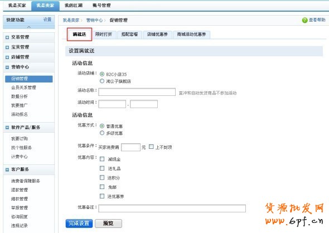
Task: Tick the 上不封顶 checkbox
Action: pyautogui.click(x=151, y=147)
